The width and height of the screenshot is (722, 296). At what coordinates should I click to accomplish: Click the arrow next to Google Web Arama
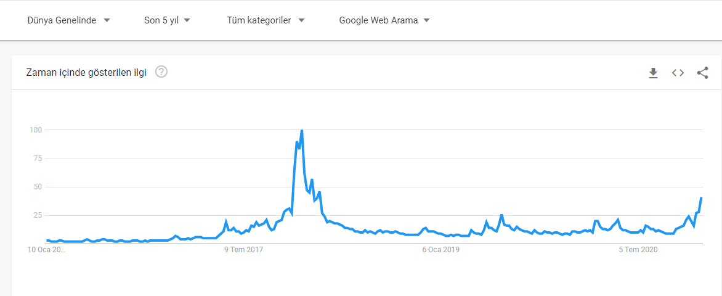(426, 20)
